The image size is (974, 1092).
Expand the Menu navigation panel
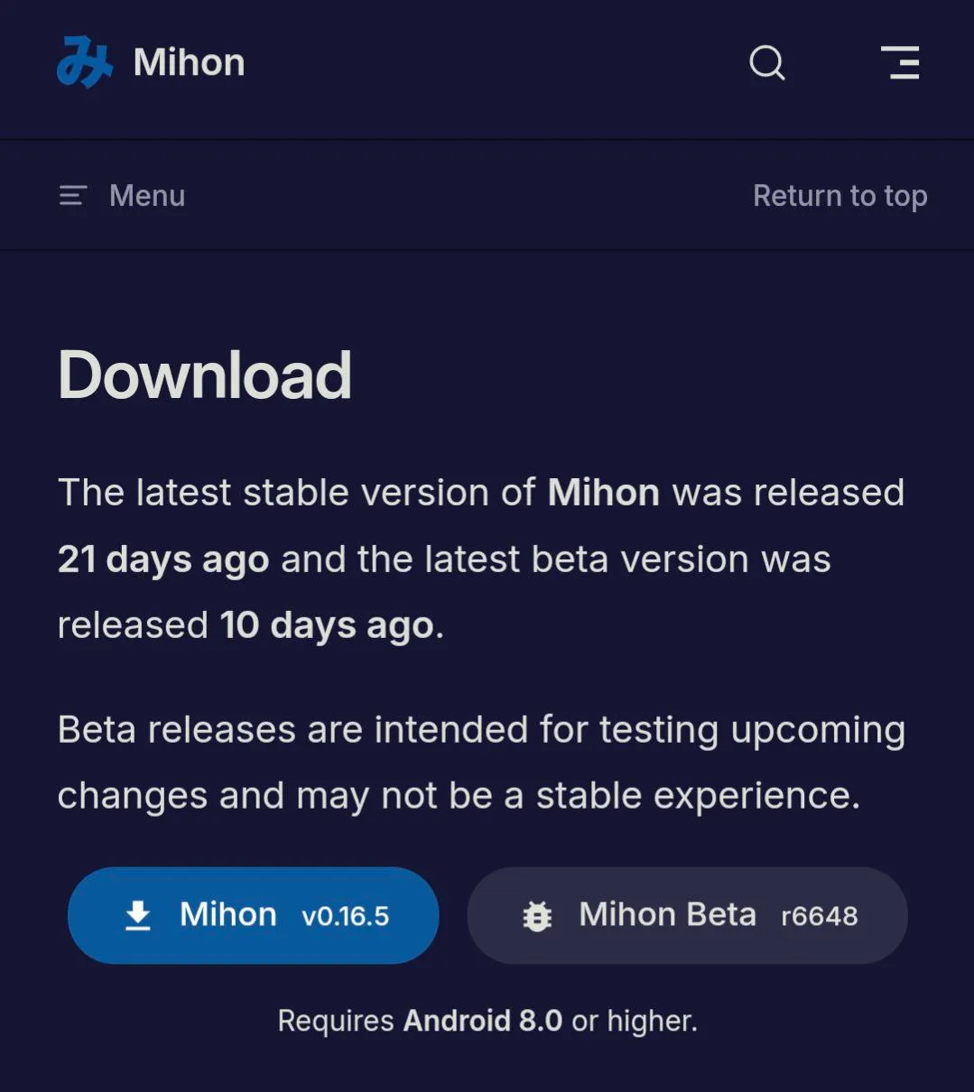click(x=120, y=195)
